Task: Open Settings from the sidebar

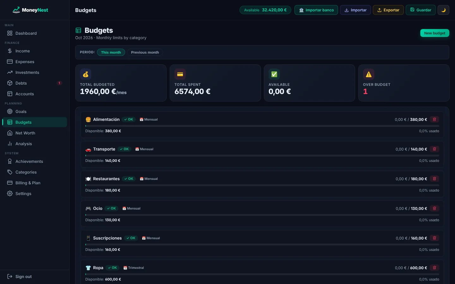Action: point(34,193)
